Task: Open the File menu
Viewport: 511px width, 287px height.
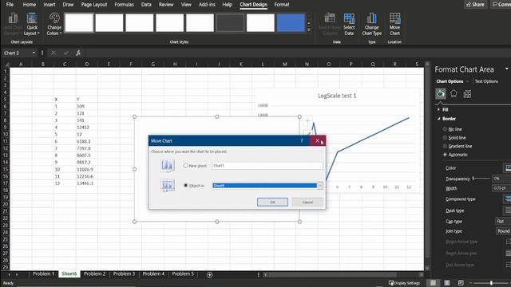Action: [10, 5]
